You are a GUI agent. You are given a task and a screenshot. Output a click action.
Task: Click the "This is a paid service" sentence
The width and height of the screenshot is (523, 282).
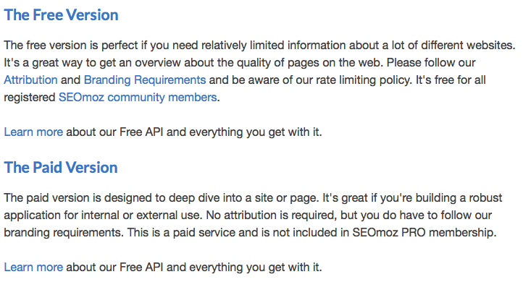click(x=181, y=232)
